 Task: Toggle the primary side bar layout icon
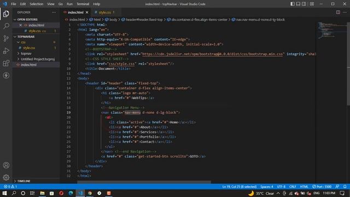(293, 4)
